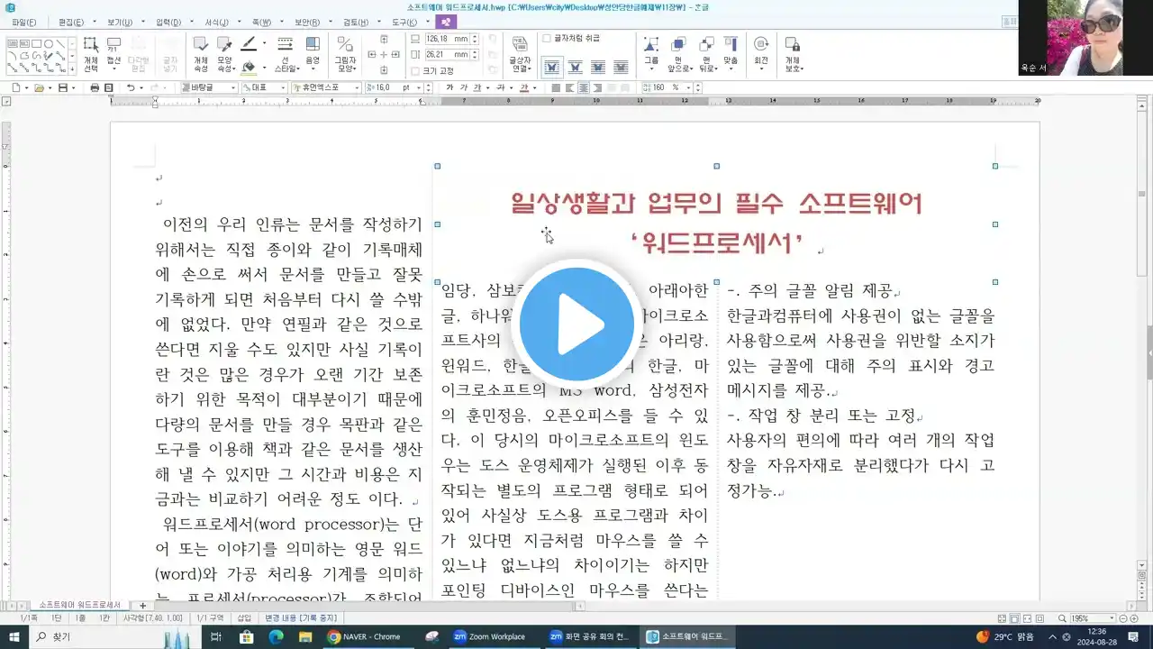Click the open folder icon
The width and height of the screenshot is (1153, 649).
[39, 87]
